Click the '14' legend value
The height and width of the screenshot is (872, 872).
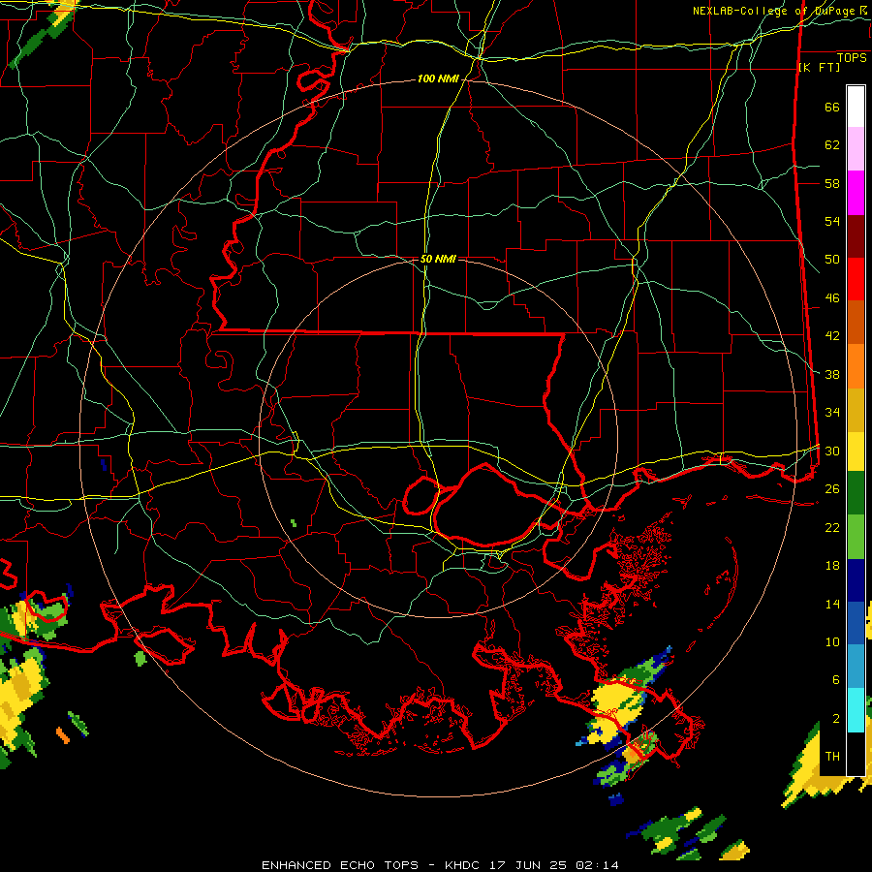(832, 605)
